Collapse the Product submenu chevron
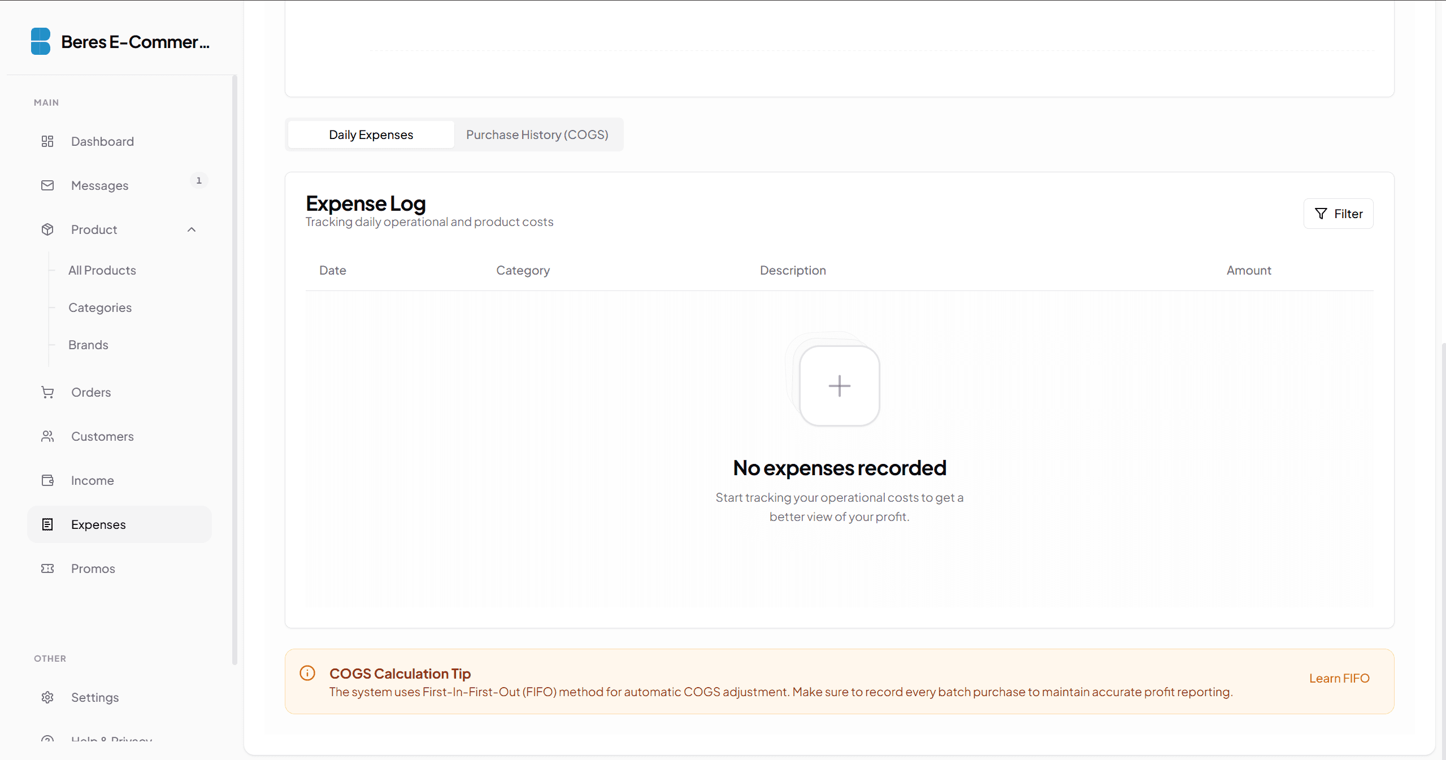Screen dimensions: 1446x760 (x=192, y=229)
